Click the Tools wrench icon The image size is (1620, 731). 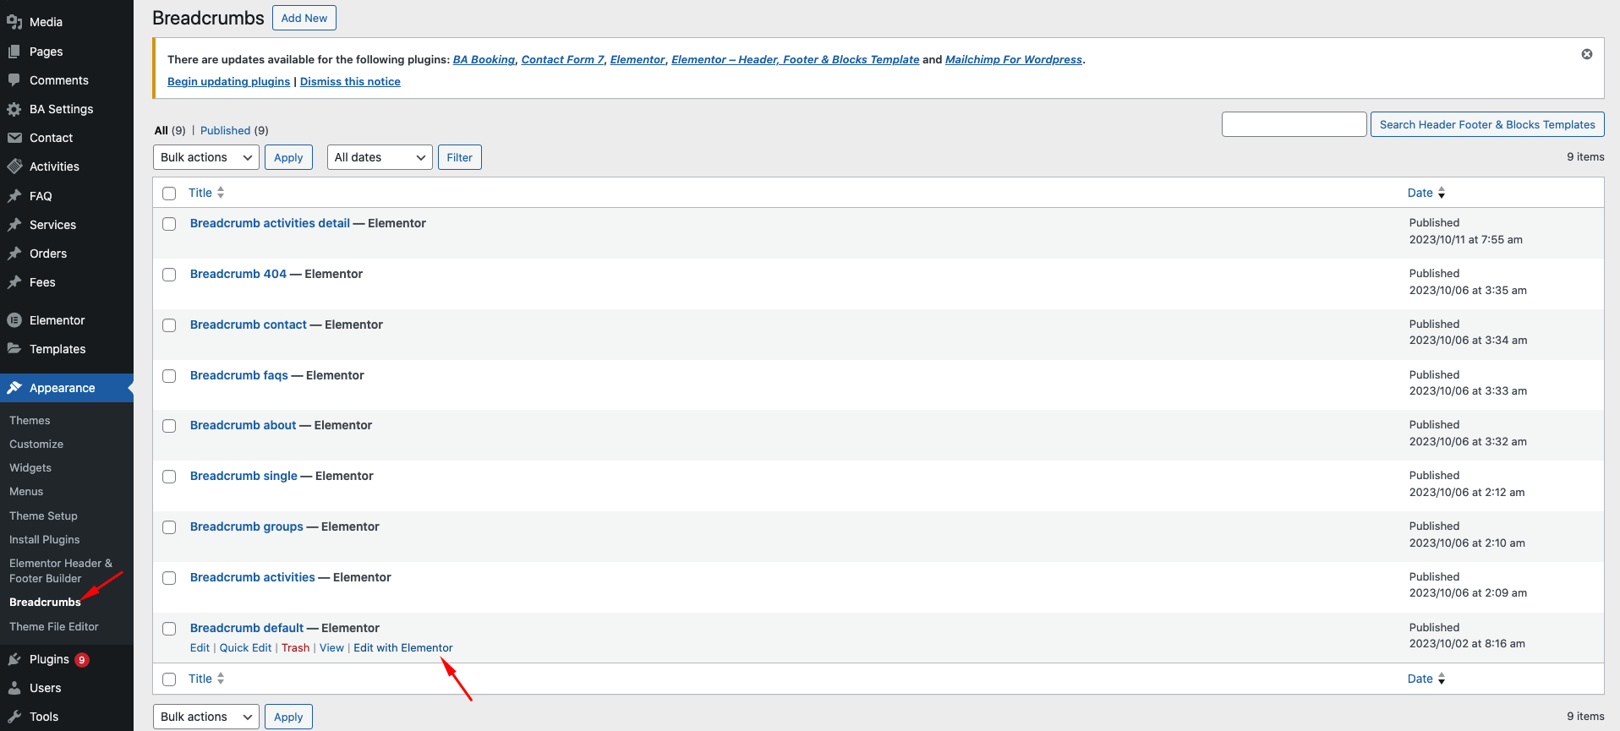pyautogui.click(x=14, y=717)
